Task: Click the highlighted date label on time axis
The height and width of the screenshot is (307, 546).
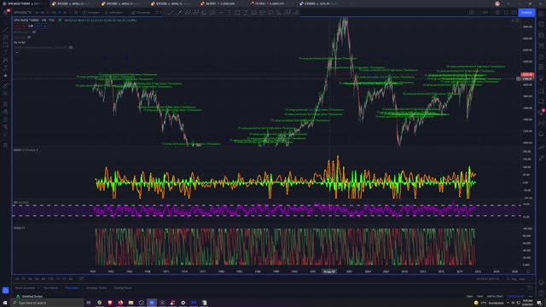Action: click(329, 271)
